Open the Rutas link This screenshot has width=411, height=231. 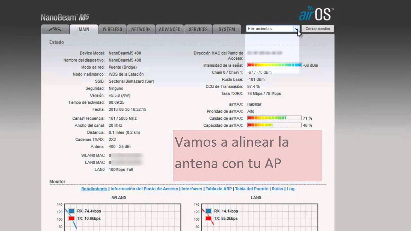click(x=277, y=189)
